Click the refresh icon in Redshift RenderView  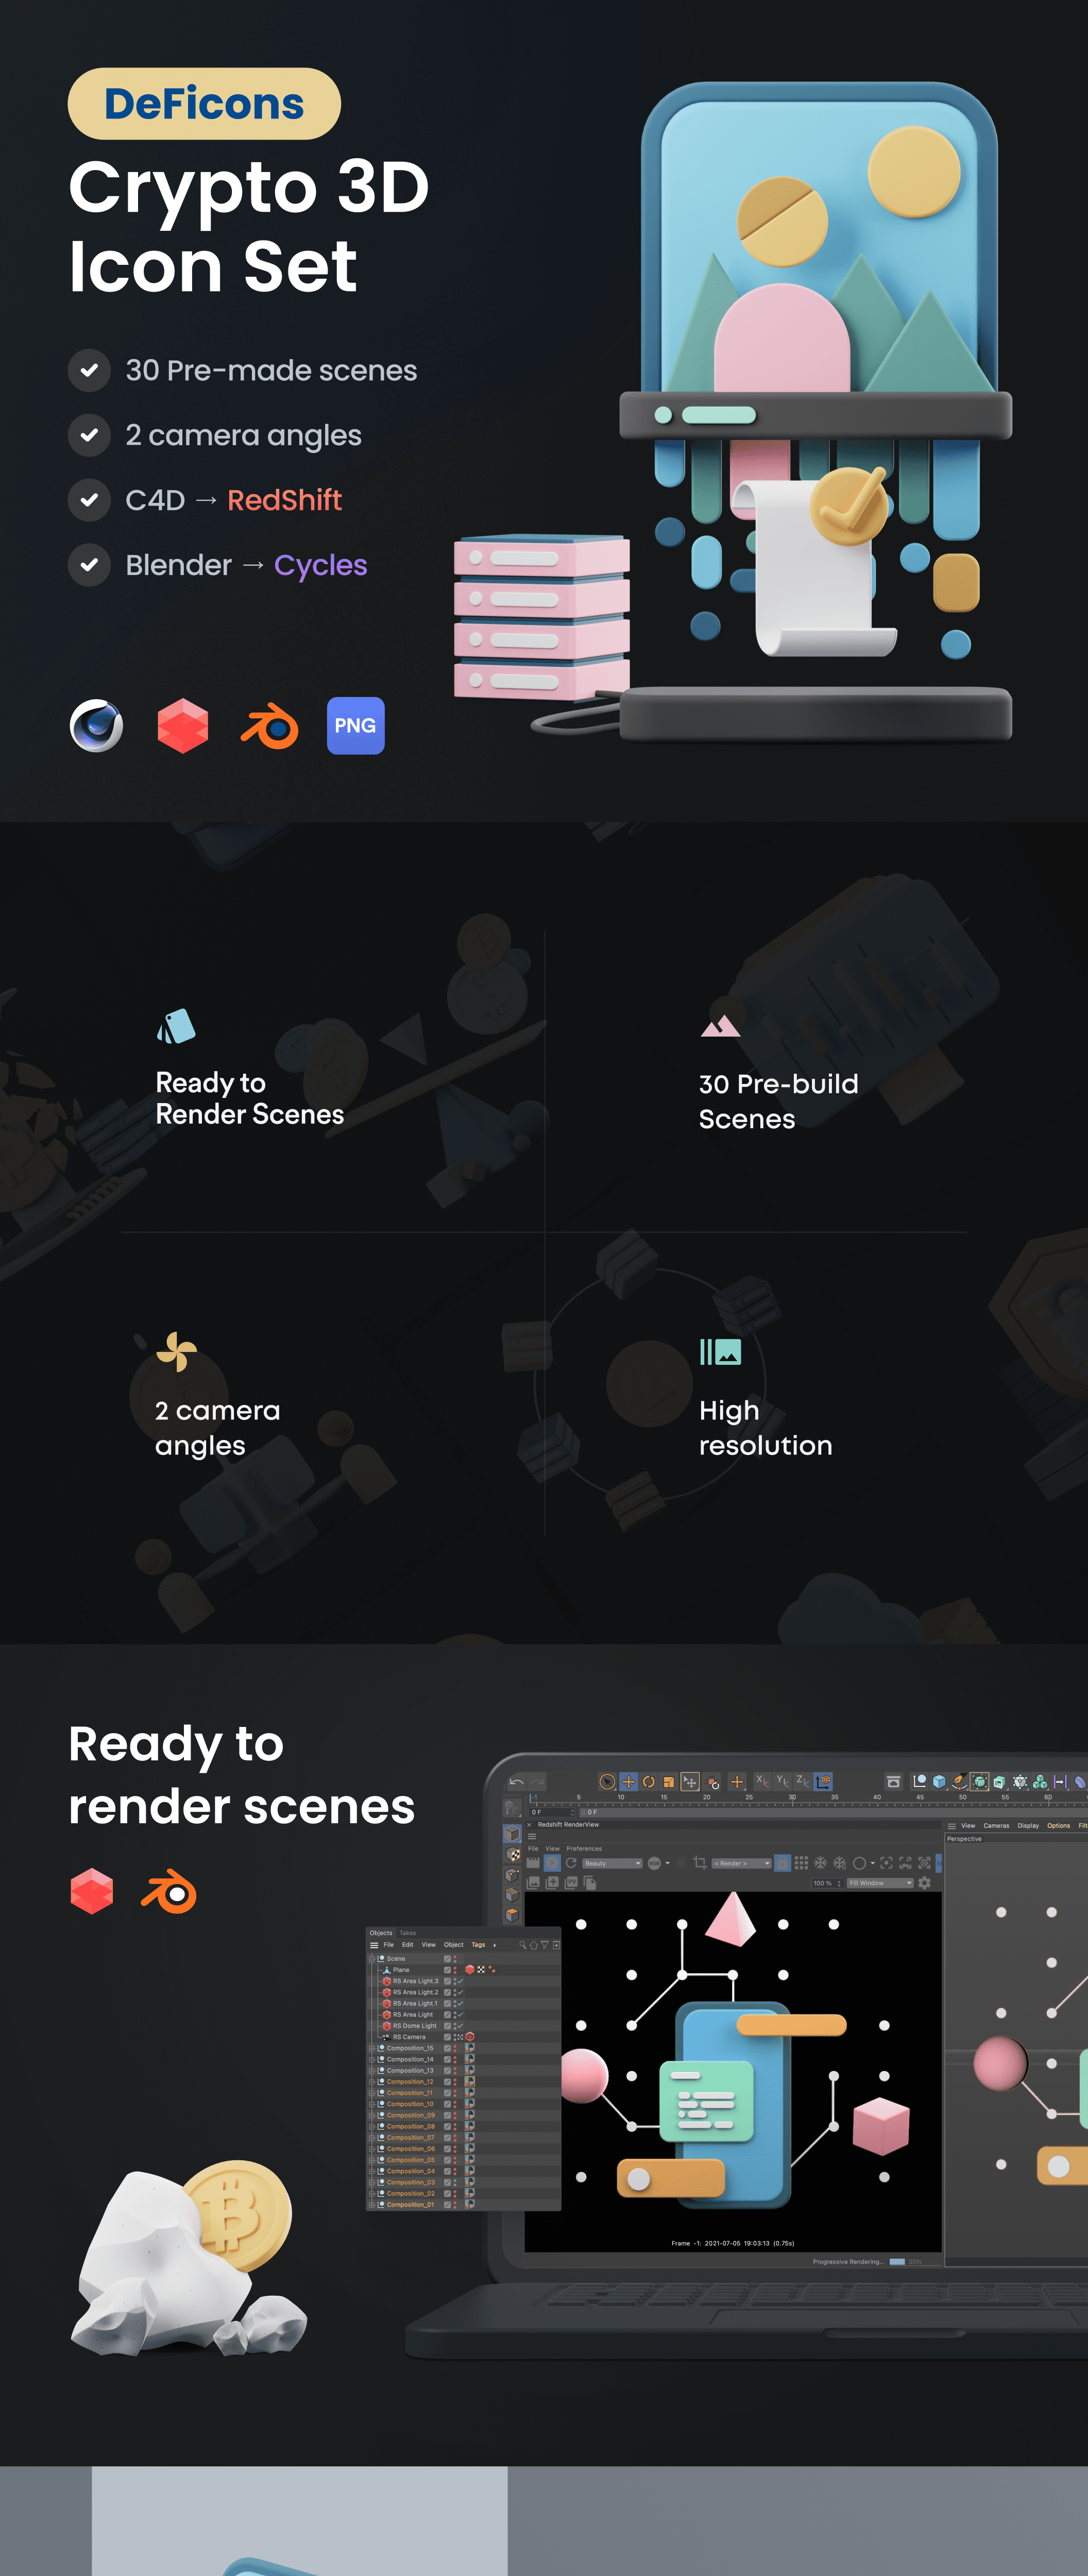point(571,1863)
